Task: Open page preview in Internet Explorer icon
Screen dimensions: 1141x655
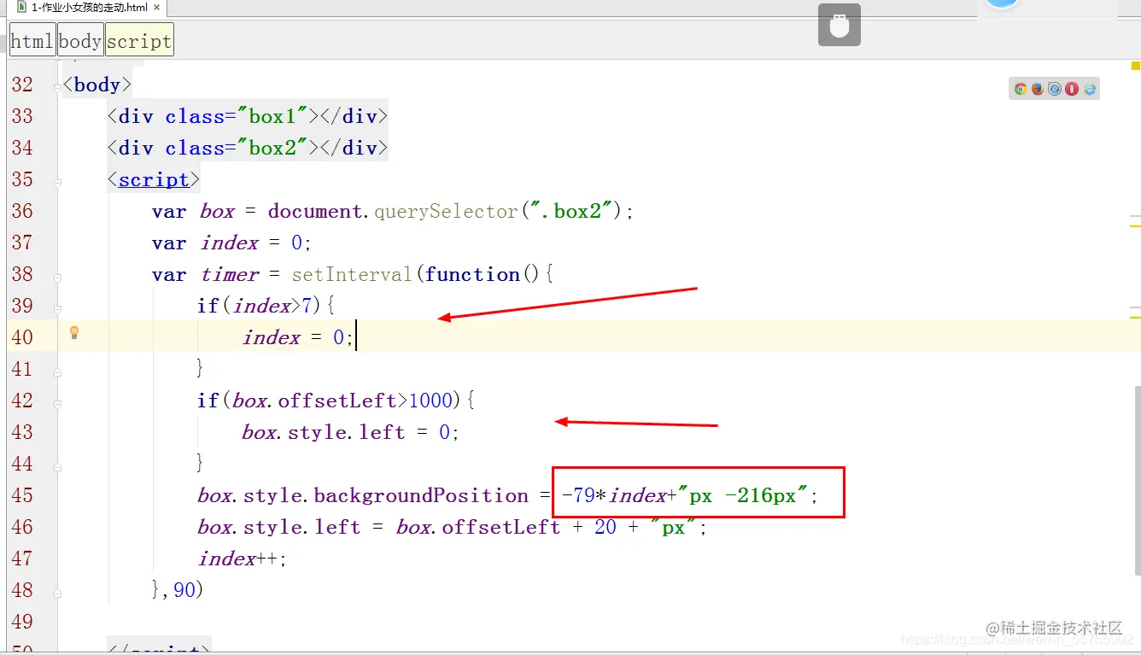Action: pos(1090,89)
